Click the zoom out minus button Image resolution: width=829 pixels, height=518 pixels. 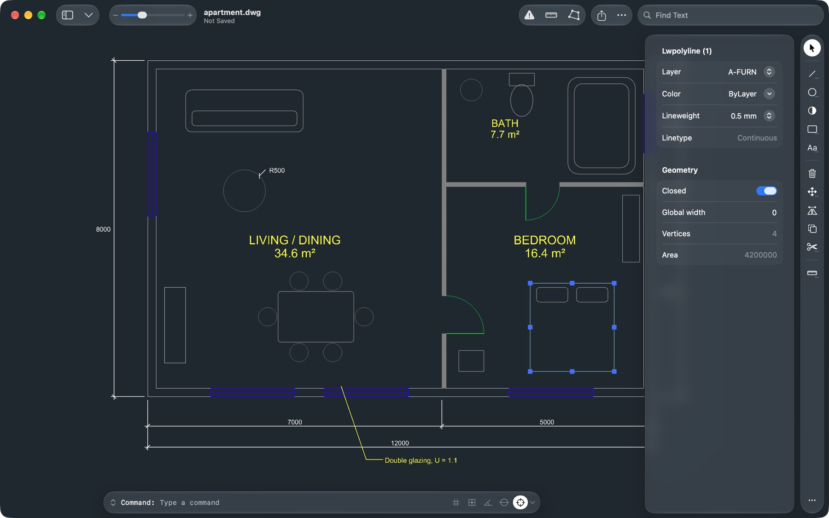tap(116, 15)
